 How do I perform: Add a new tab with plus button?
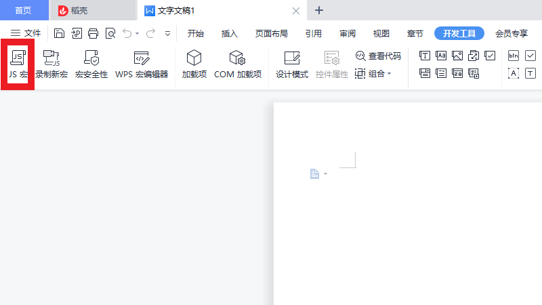coord(320,10)
